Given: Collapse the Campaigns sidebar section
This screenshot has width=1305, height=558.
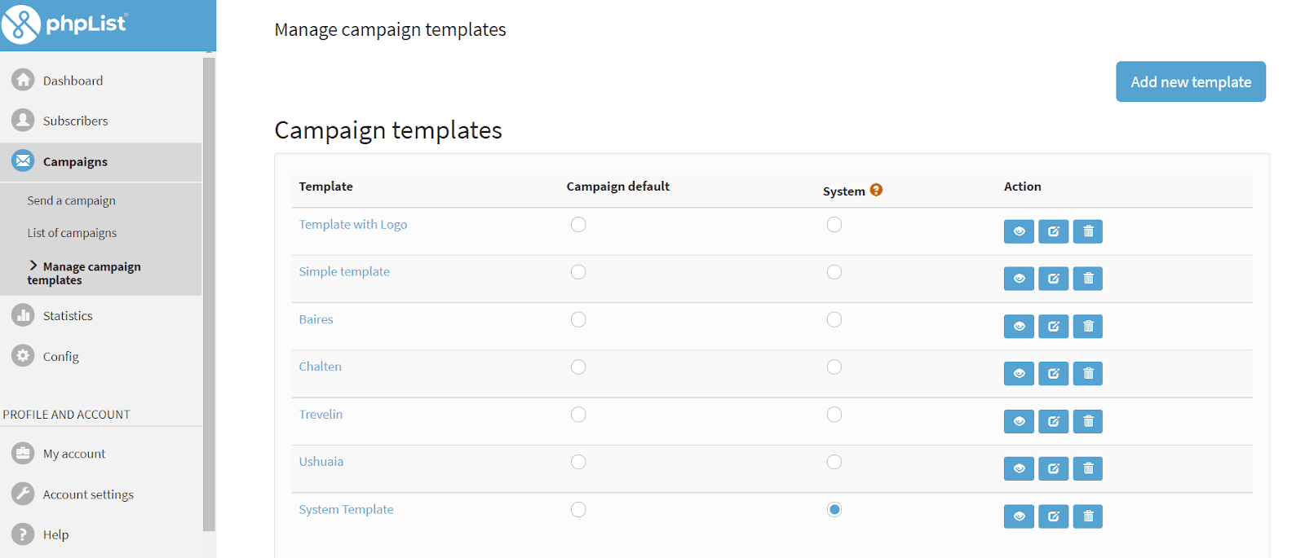Looking at the screenshot, I should (x=75, y=162).
